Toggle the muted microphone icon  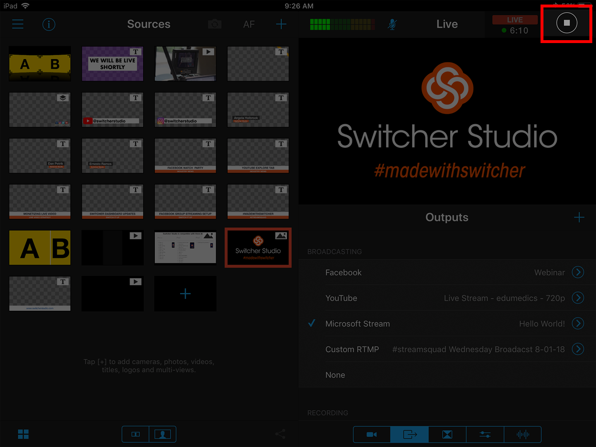coord(392,24)
